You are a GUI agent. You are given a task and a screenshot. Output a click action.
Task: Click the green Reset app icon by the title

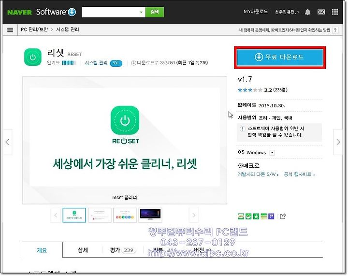[33, 57]
